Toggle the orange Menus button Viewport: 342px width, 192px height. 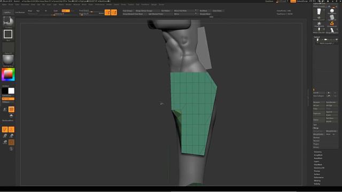point(293,1)
